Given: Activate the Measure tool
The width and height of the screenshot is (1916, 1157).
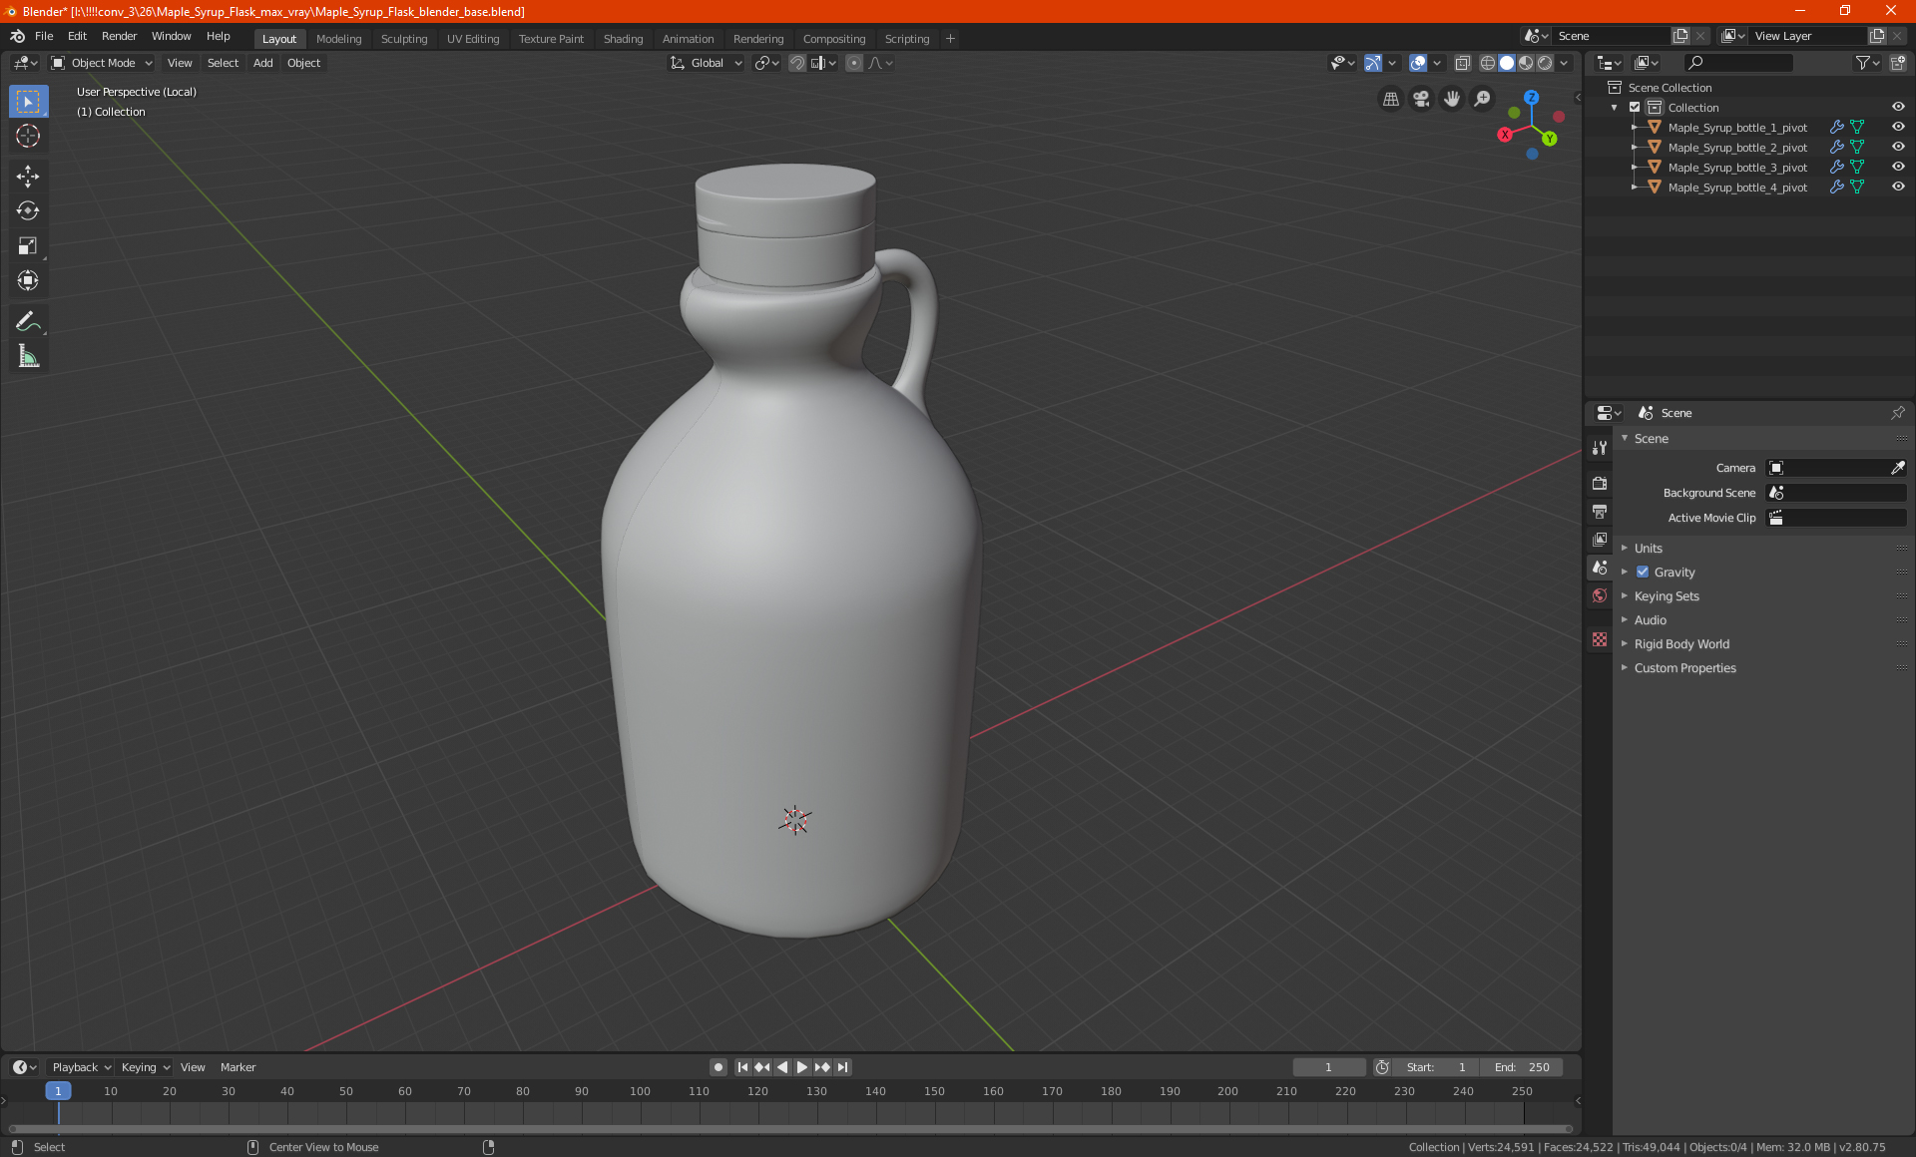Looking at the screenshot, I should tap(28, 356).
